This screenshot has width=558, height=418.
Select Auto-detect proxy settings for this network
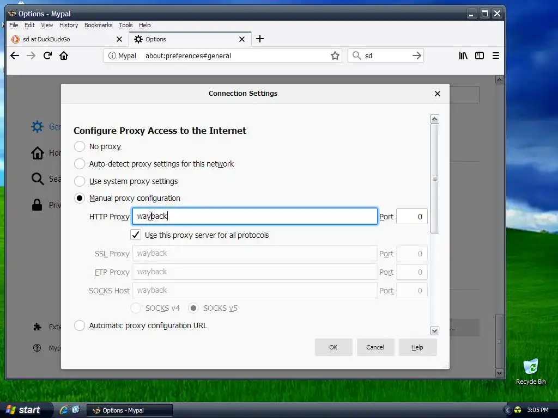pyautogui.click(x=80, y=163)
